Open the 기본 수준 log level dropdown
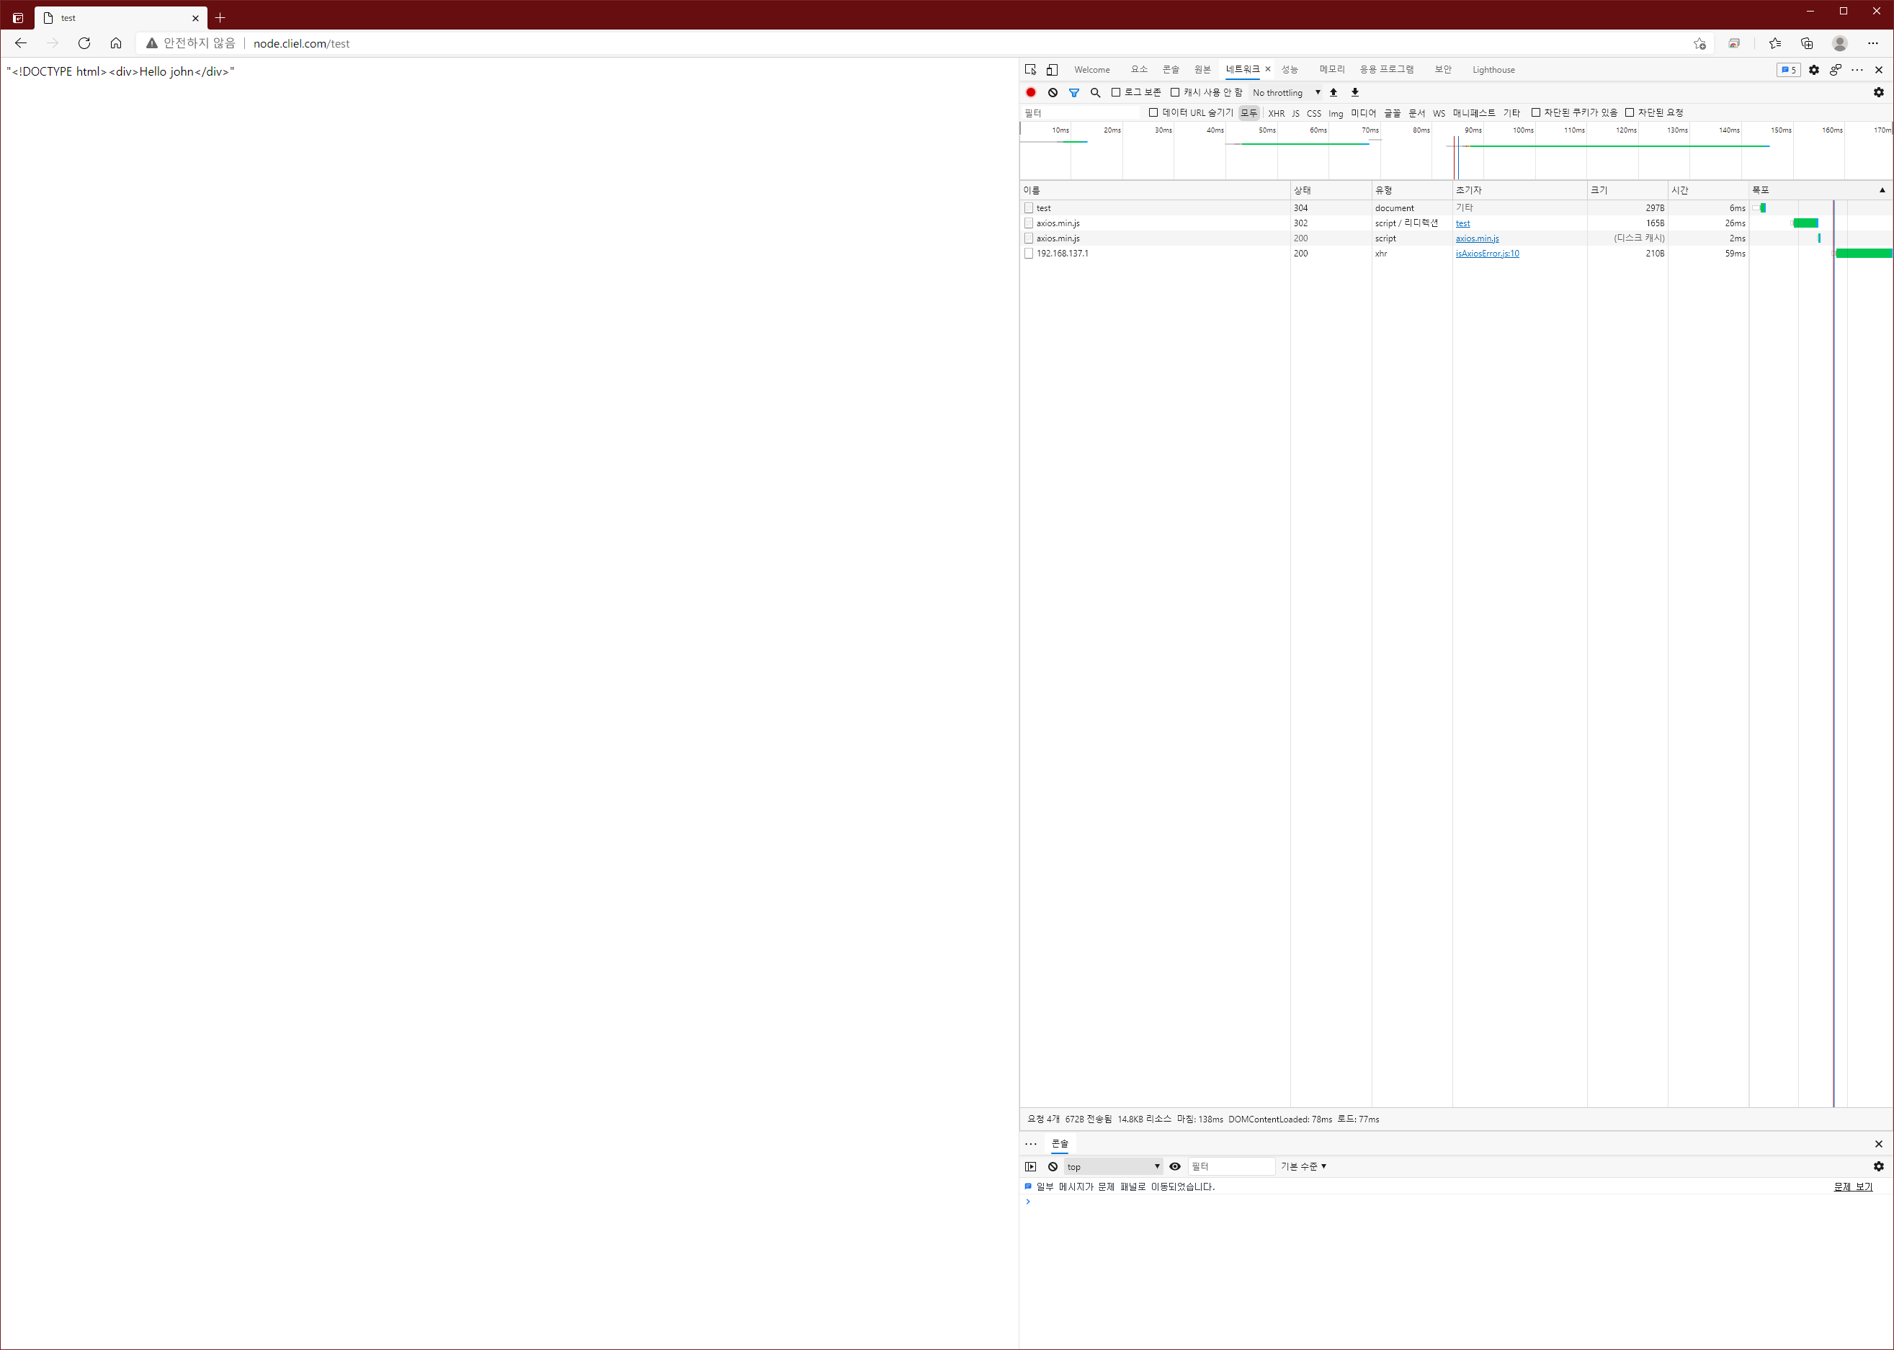The height and width of the screenshot is (1350, 1894). (1303, 1166)
